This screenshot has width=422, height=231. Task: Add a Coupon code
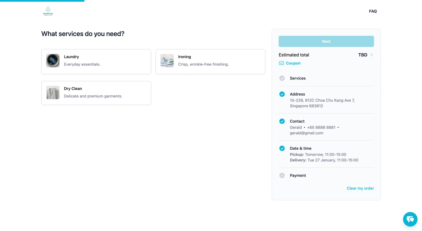coord(293,63)
